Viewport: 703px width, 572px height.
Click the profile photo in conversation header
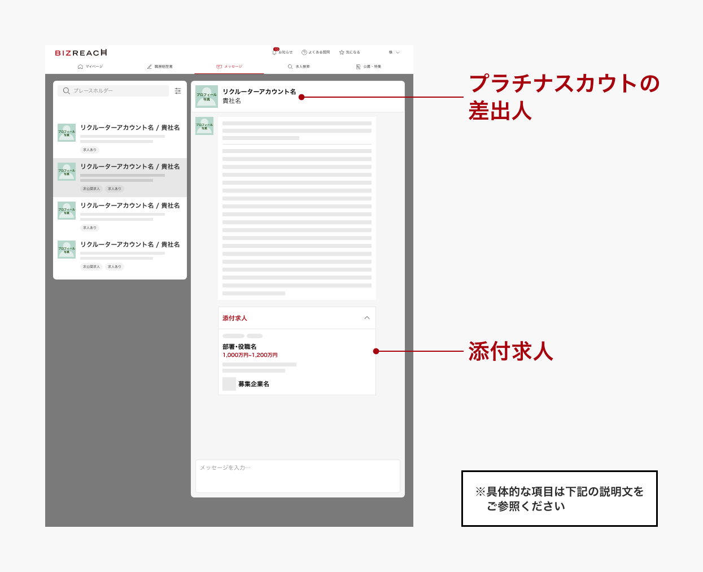[x=207, y=97]
